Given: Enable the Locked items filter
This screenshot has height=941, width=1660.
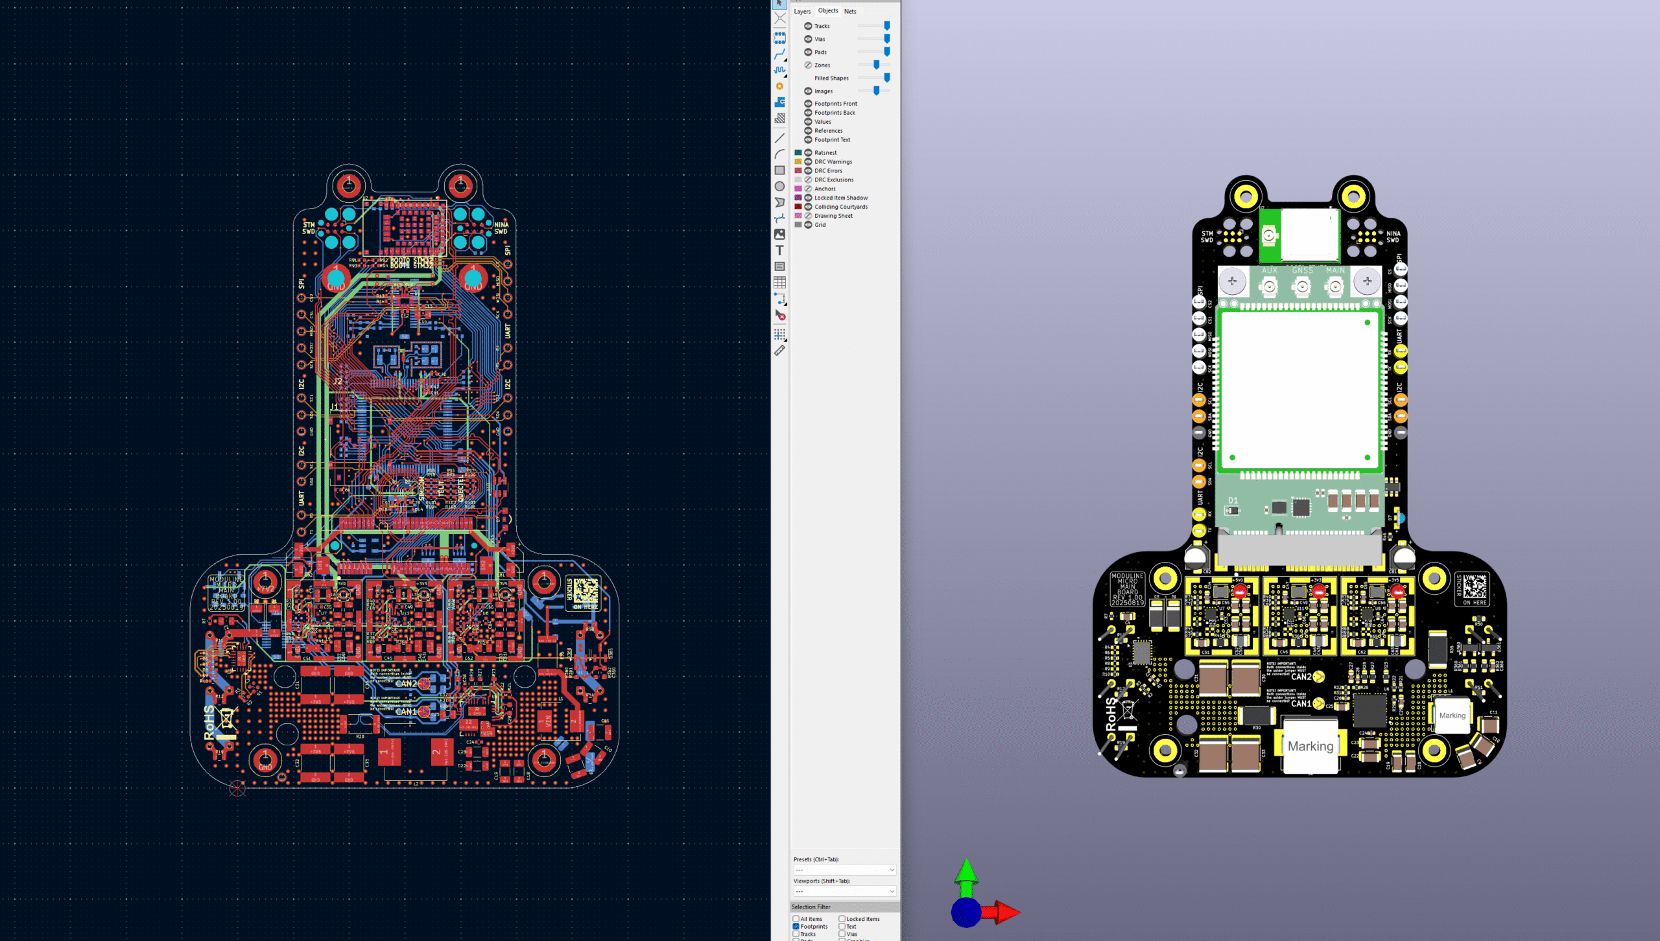Looking at the screenshot, I should [x=841, y=919].
